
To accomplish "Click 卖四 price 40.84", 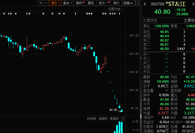I will coord(164,36).
